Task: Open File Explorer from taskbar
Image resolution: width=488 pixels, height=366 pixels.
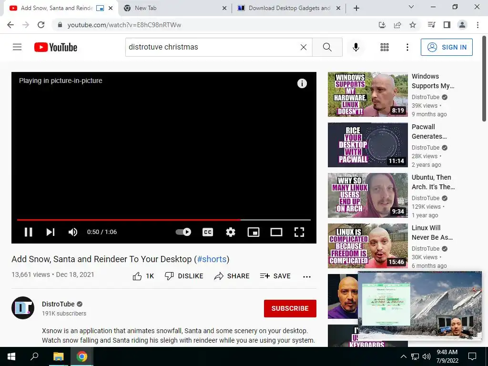Action: 58,356
